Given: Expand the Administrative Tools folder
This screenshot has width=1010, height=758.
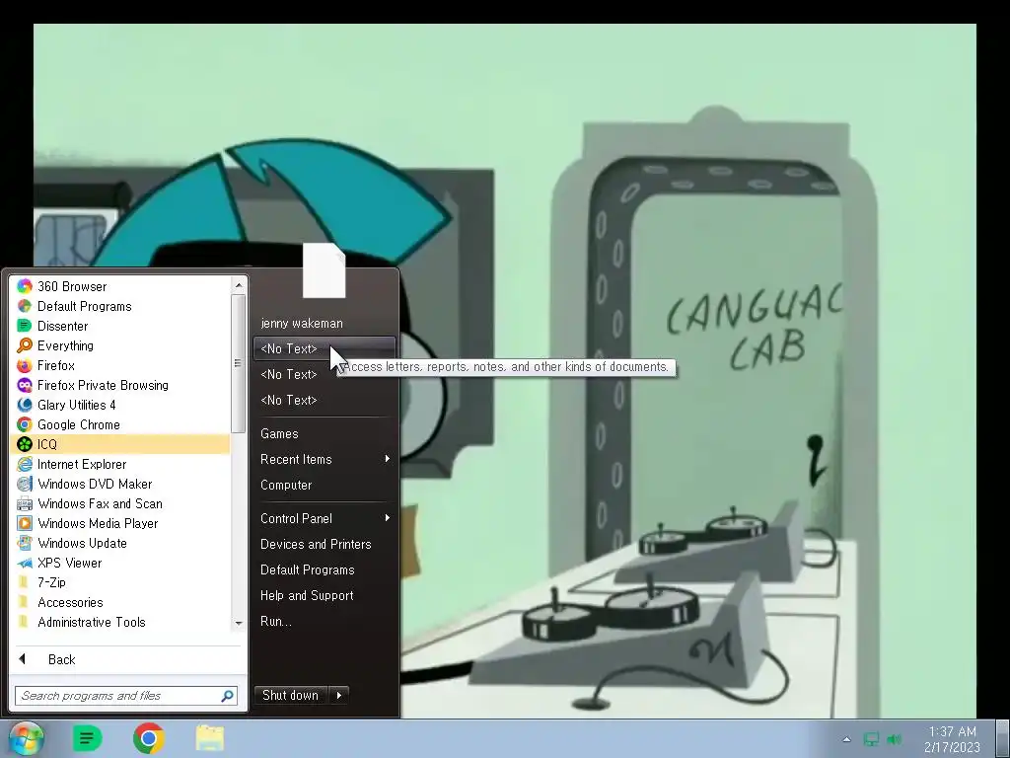Looking at the screenshot, I should [120, 622].
